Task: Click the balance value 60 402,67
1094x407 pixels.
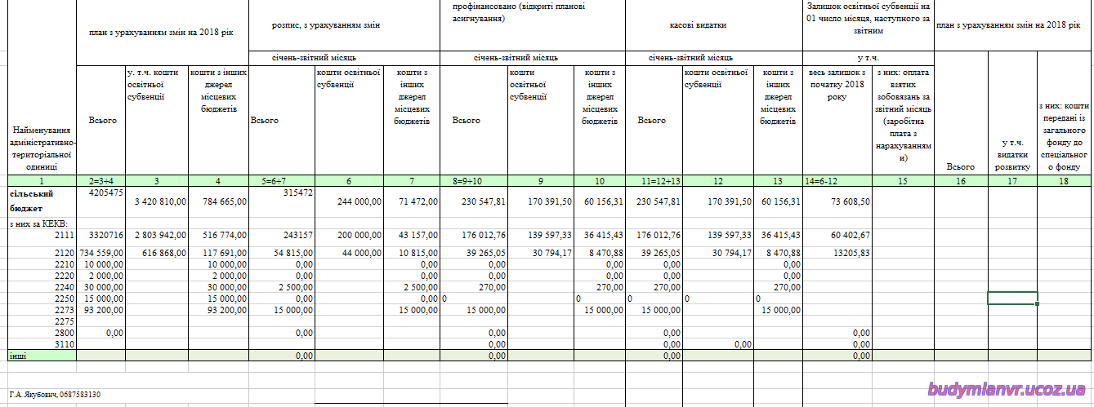Action: 837,239
